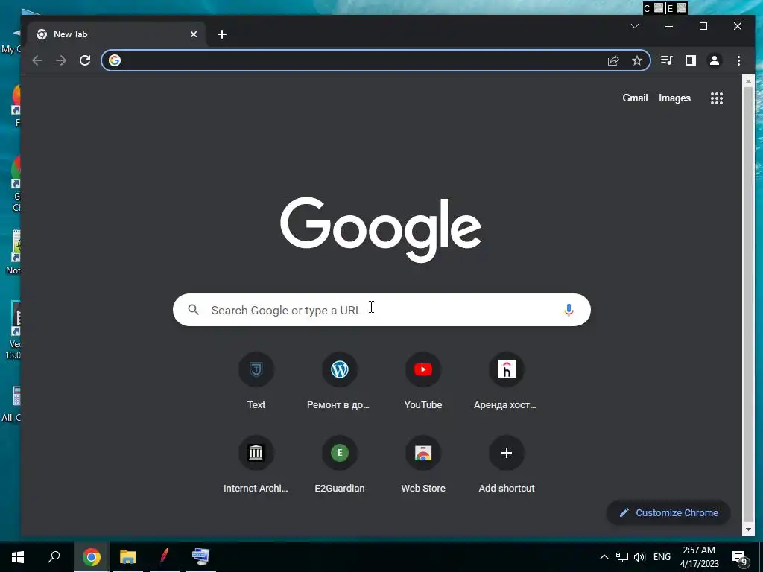Open Windows taskbar search
This screenshot has height=572, width=763.
pyautogui.click(x=54, y=557)
